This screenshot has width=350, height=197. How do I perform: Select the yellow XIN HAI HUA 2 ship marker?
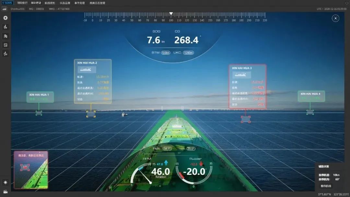[x=91, y=114]
